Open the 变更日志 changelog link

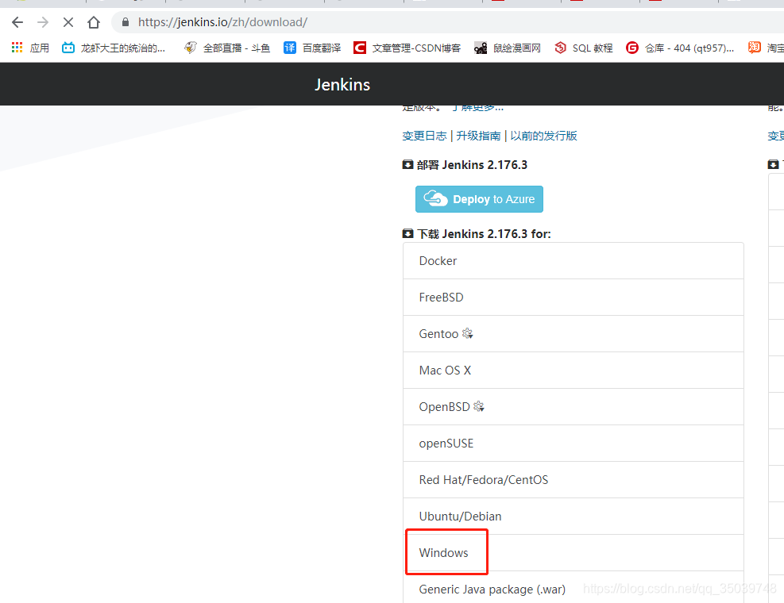tap(424, 136)
